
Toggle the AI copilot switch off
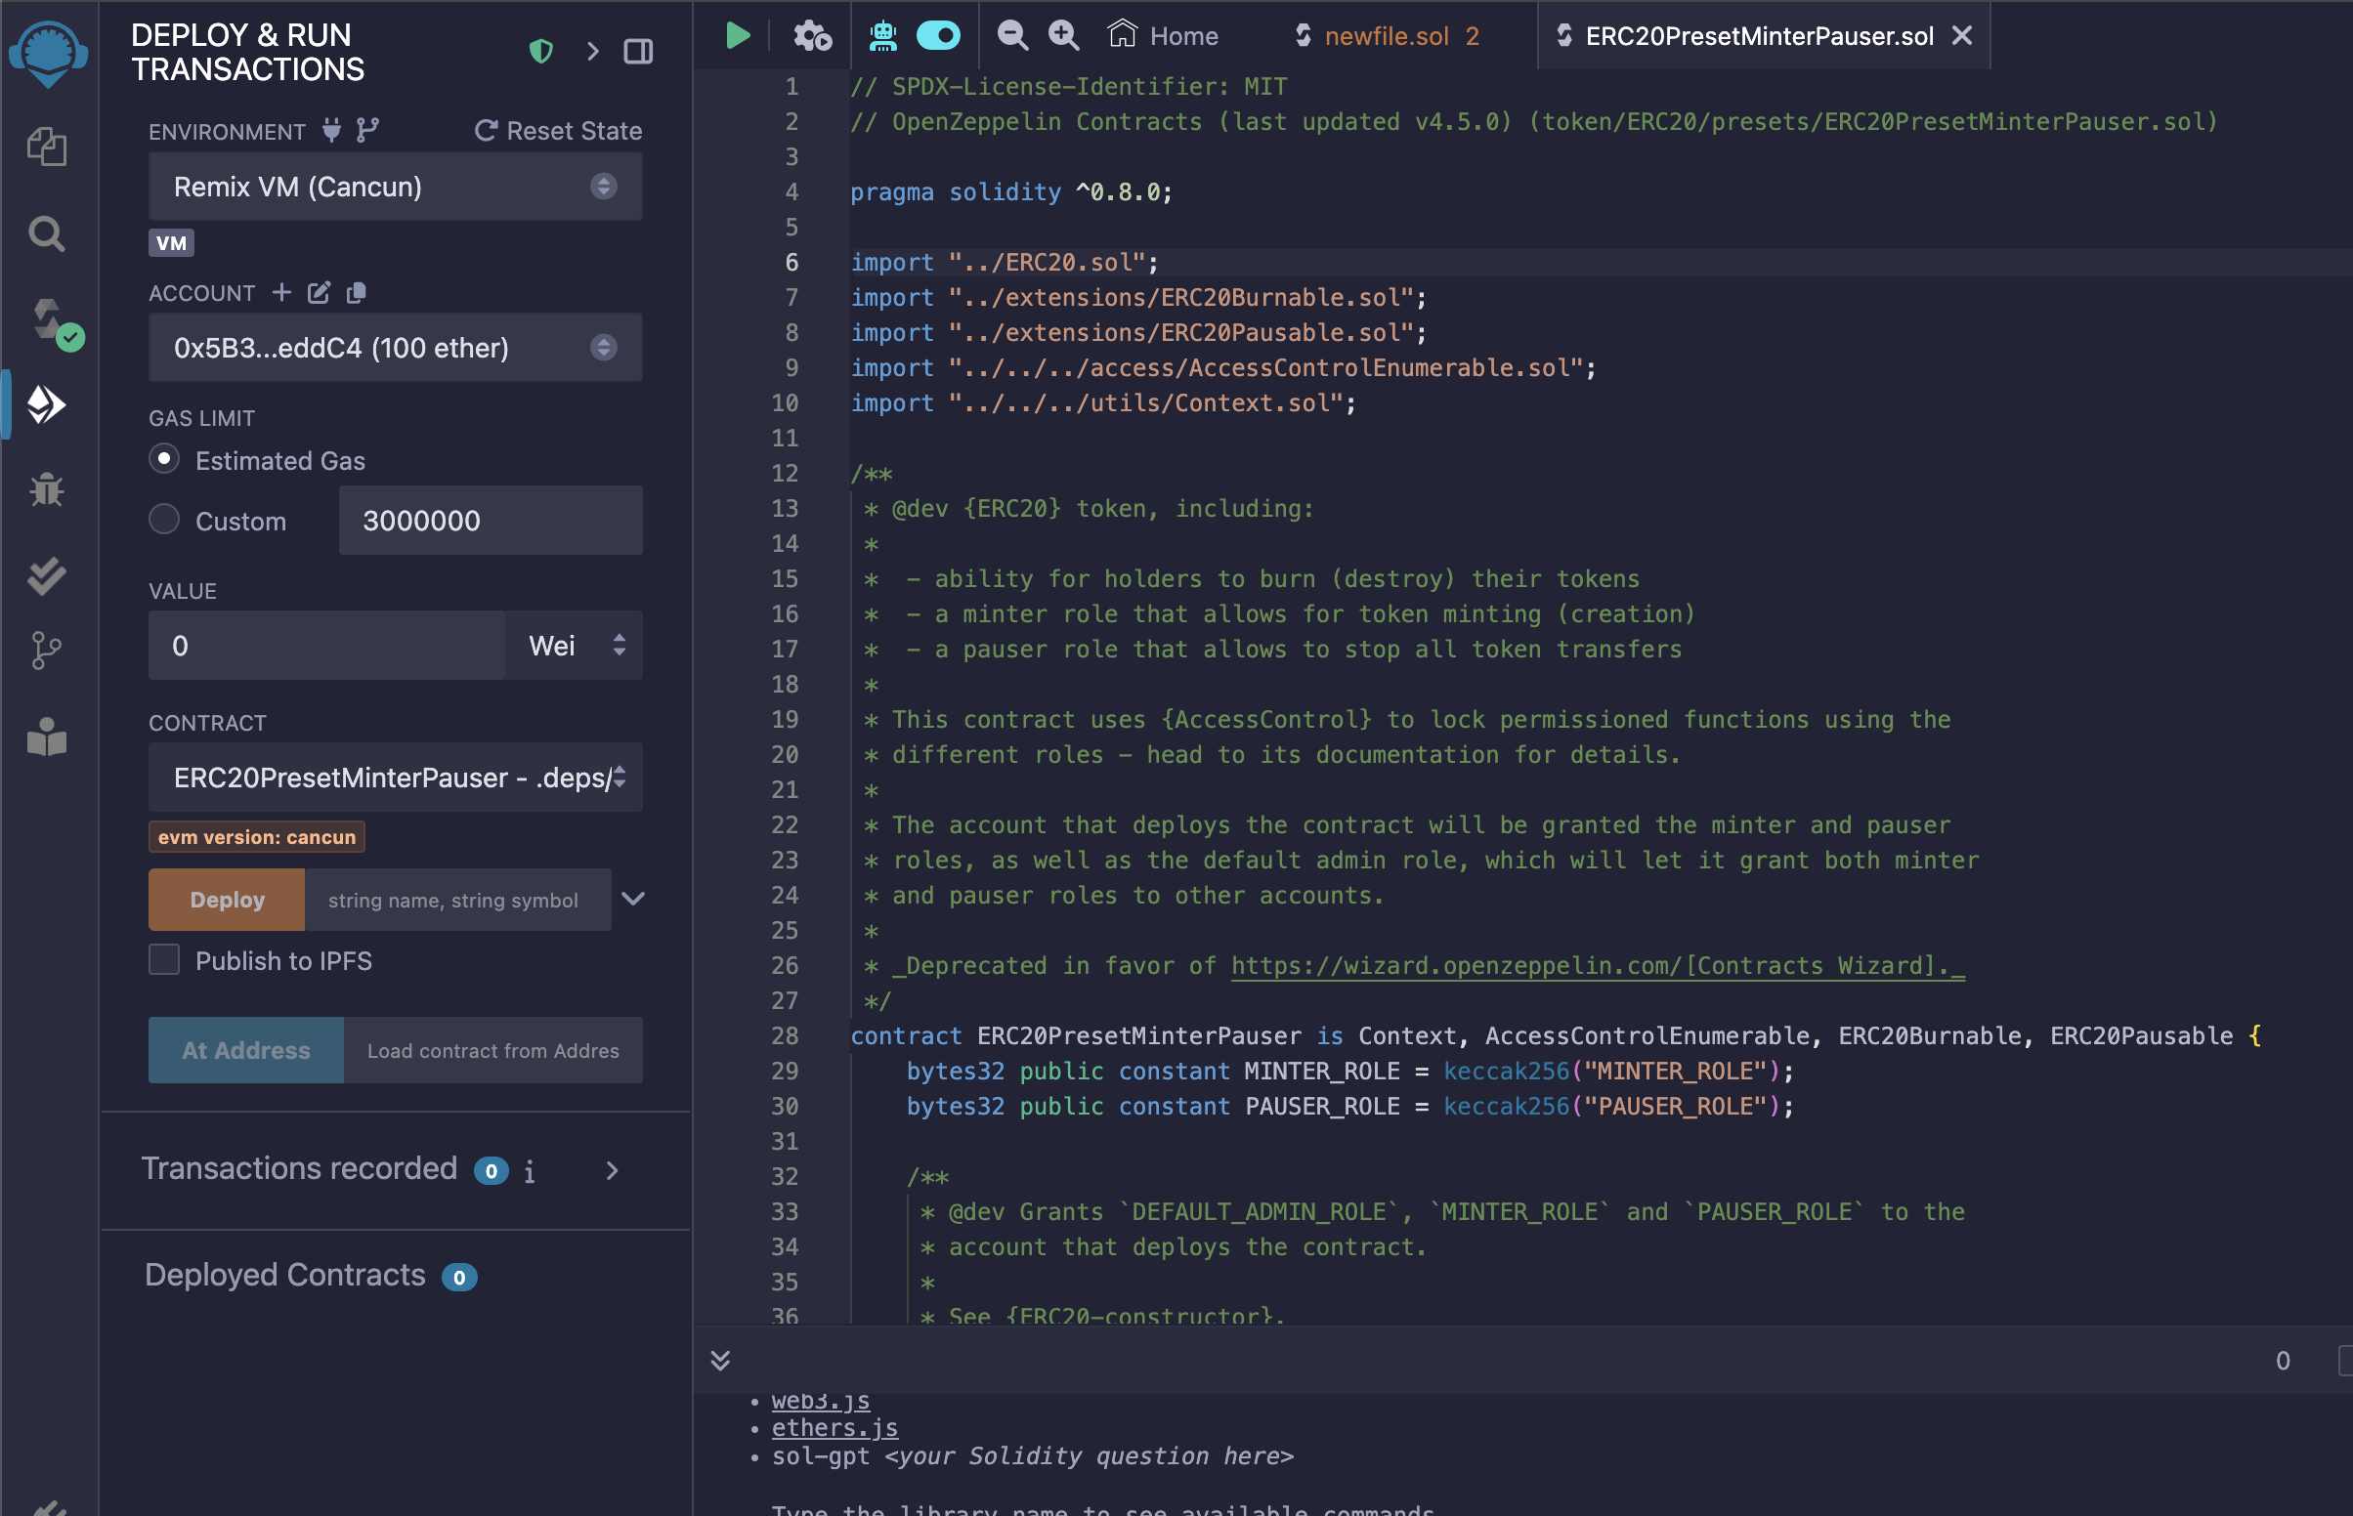point(937,36)
